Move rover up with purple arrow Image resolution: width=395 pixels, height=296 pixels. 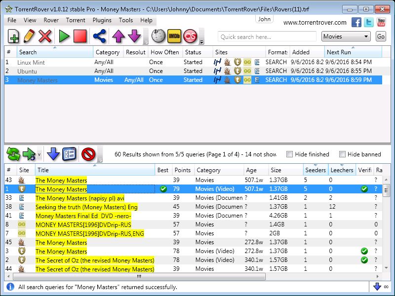(118, 36)
